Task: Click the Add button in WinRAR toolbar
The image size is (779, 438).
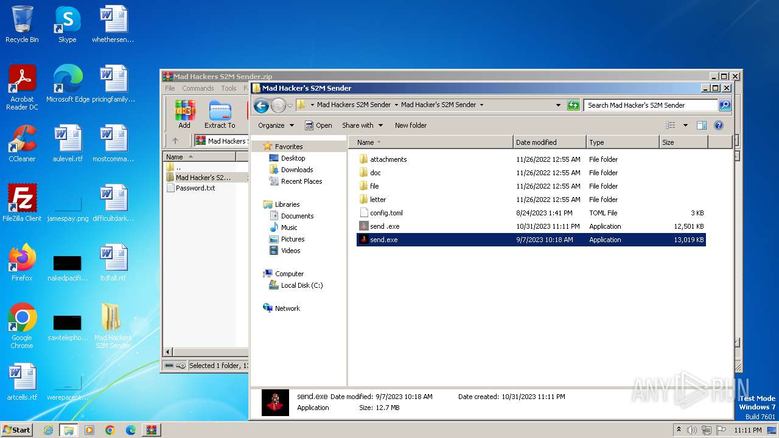Action: (184, 114)
